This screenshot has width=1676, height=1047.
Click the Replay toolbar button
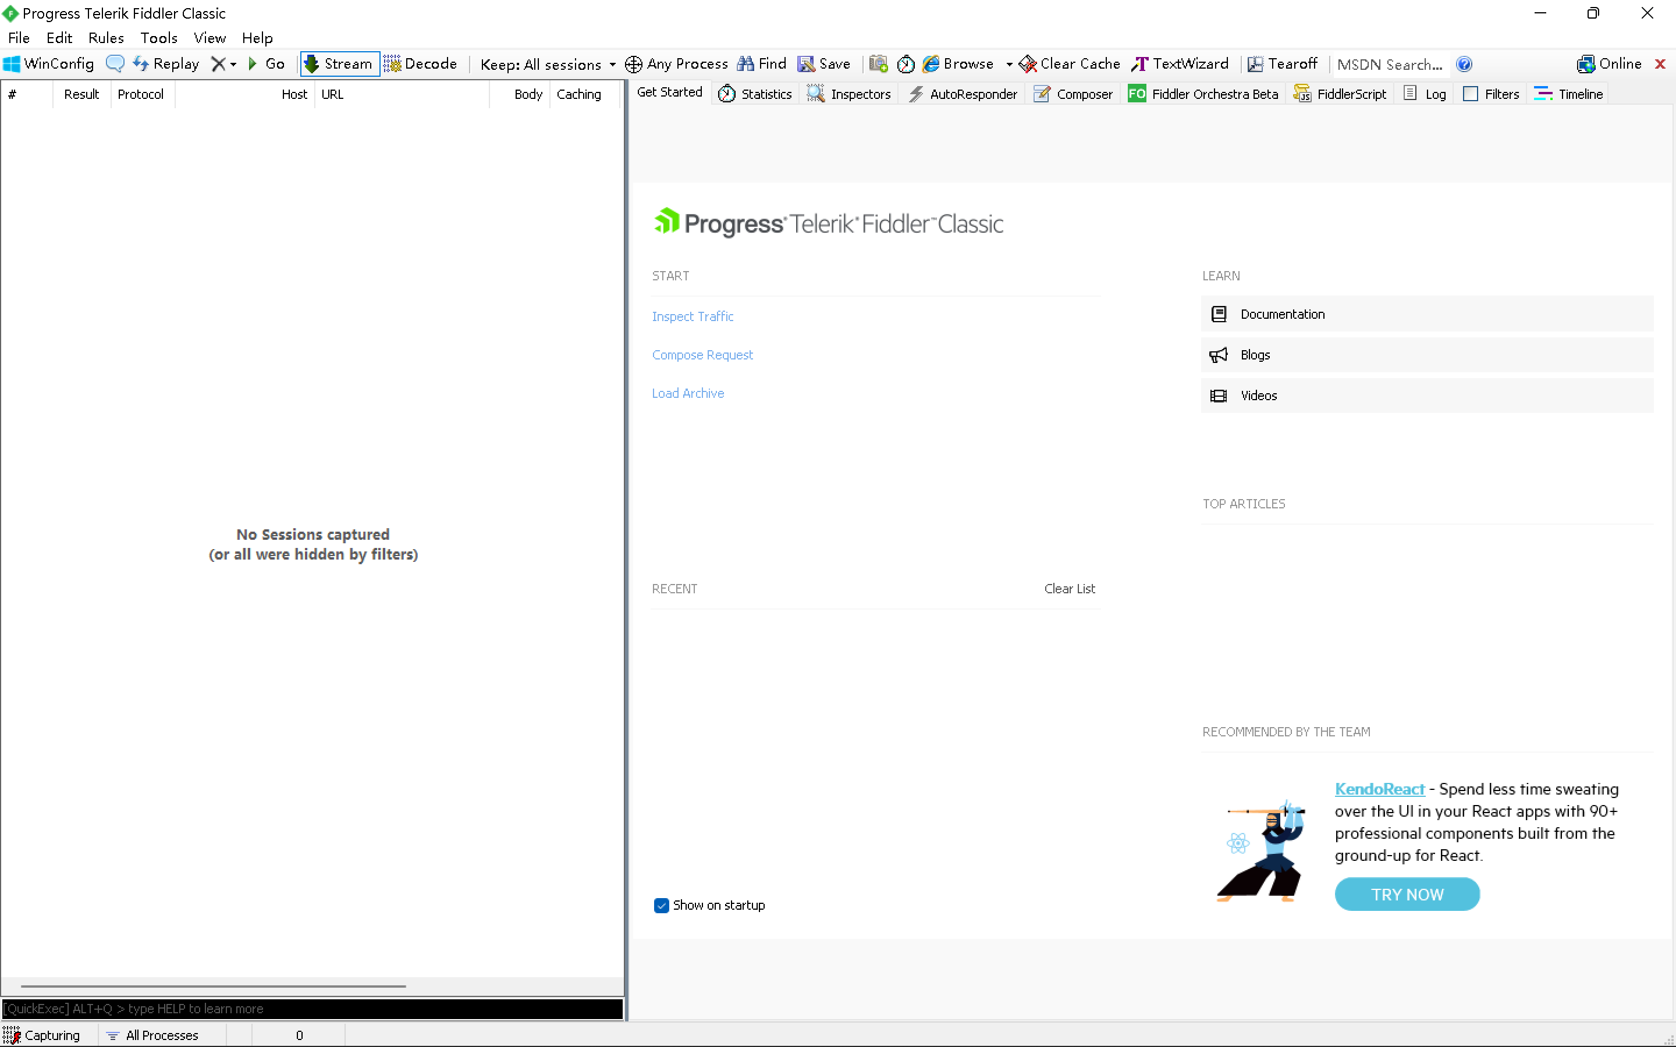(x=166, y=64)
